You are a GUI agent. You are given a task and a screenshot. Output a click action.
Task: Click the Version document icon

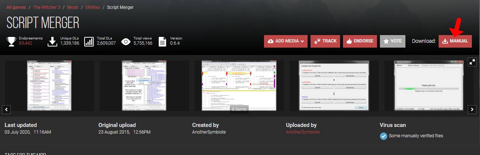pyautogui.click(x=162, y=41)
